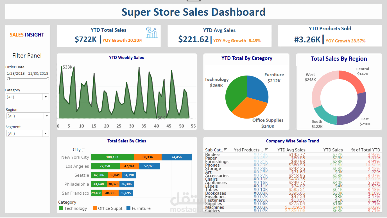
Task: Select the Binders row label
Action: pyautogui.click(x=213, y=155)
